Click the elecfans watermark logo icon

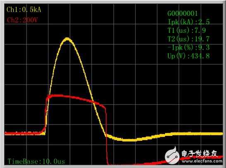172,155
